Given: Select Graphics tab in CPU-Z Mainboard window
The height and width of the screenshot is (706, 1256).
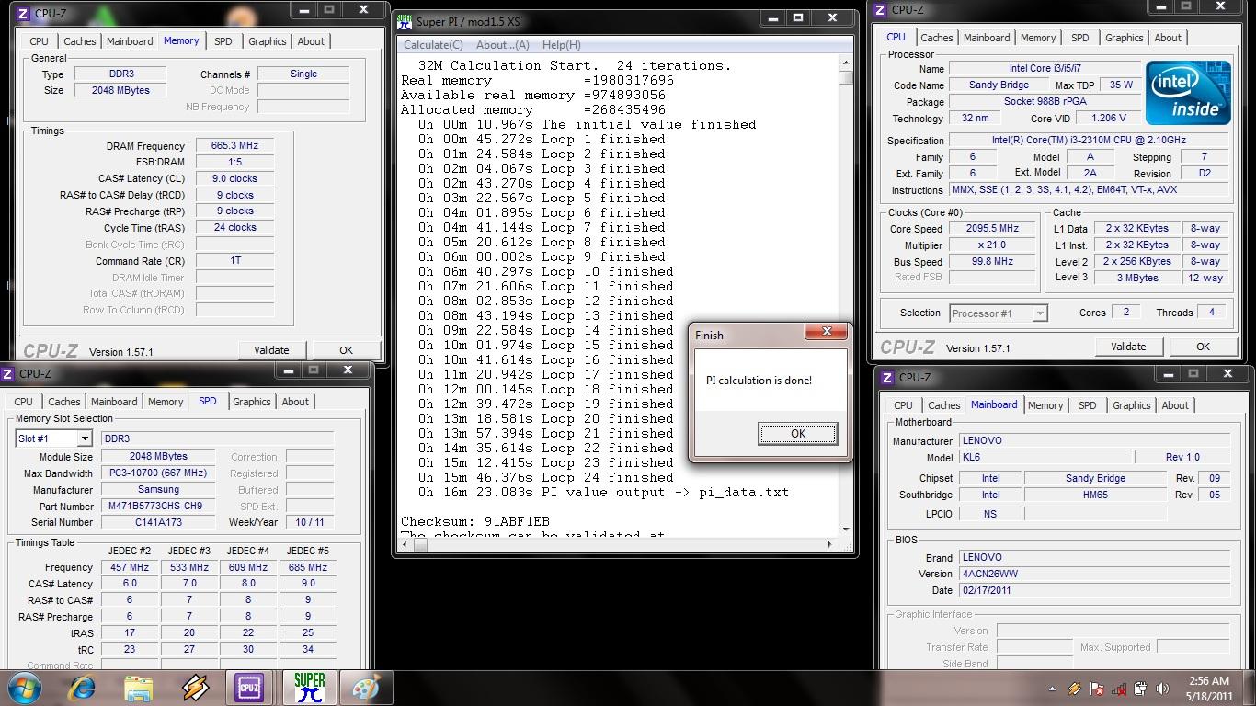Looking at the screenshot, I should pyautogui.click(x=1132, y=405).
